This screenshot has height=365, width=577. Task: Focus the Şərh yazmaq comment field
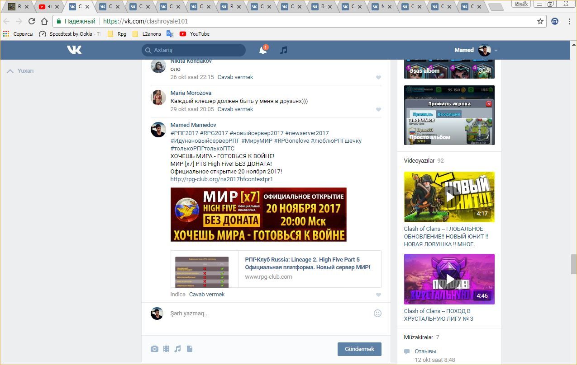point(269,313)
